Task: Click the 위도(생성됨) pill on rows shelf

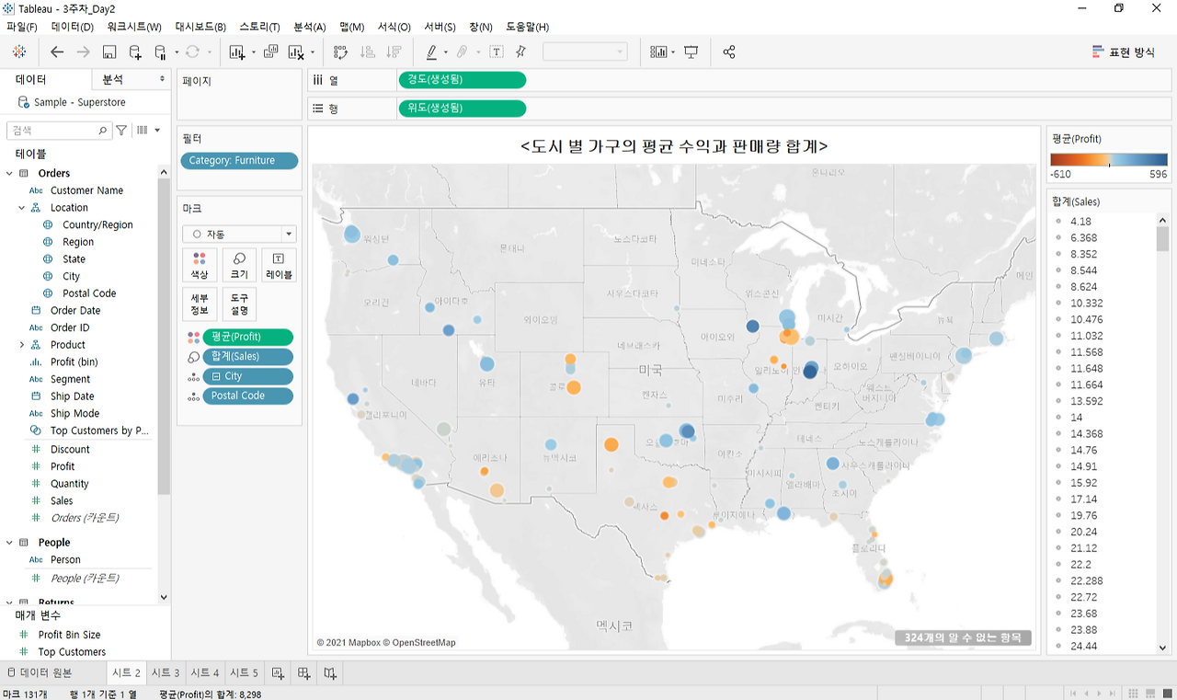Action: (x=463, y=109)
